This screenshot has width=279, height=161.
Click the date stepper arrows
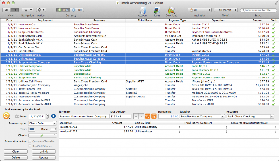pos(47,116)
